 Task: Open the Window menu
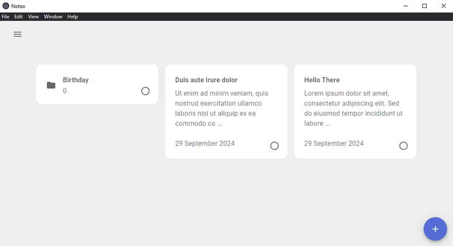coord(53,17)
